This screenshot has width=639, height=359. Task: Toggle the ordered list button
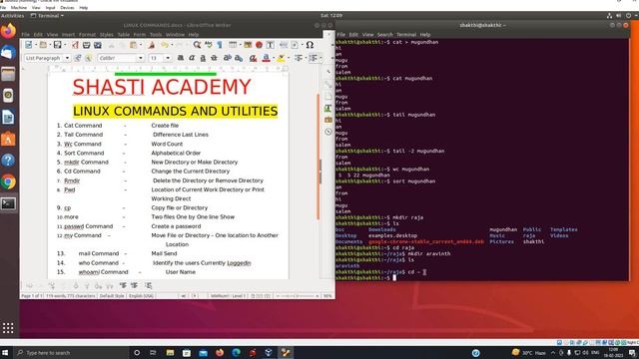(x=313, y=58)
